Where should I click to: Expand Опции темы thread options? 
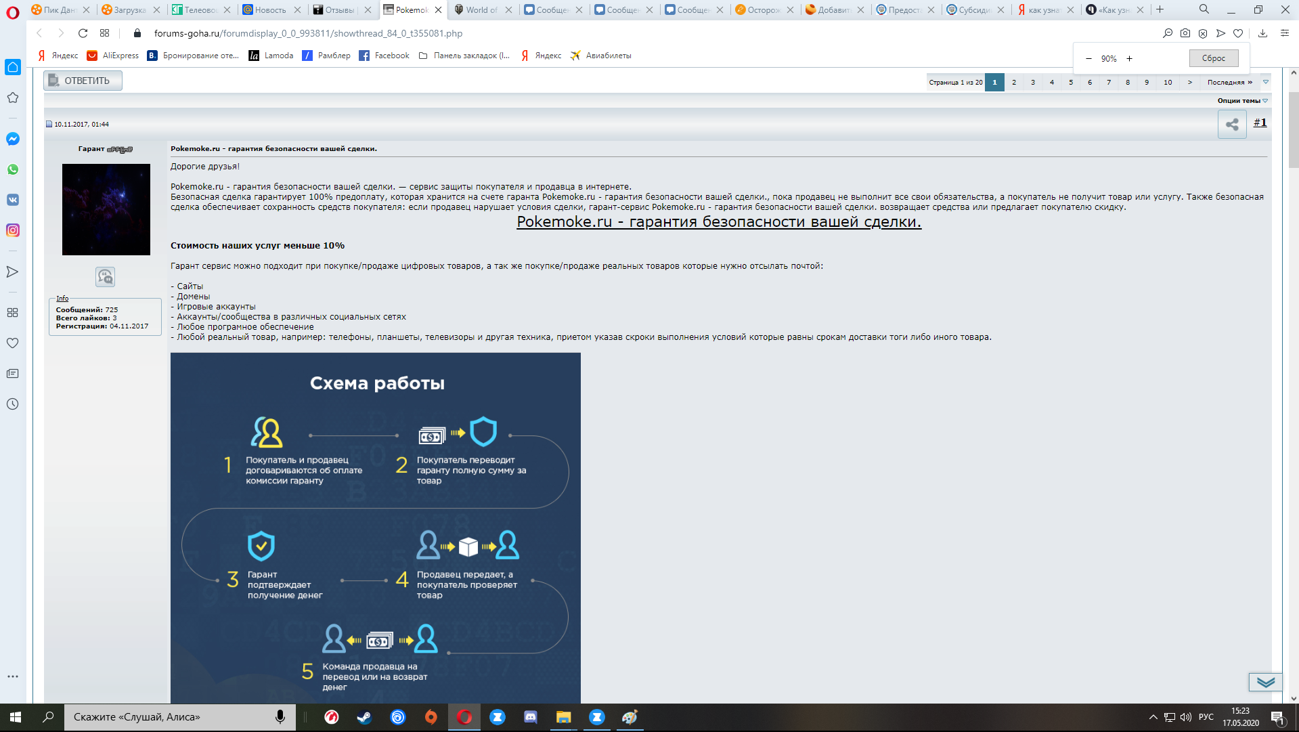coord(1242,100)
